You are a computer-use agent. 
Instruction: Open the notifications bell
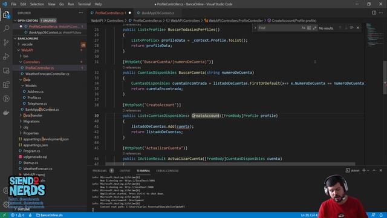click(x=381, y=215)
